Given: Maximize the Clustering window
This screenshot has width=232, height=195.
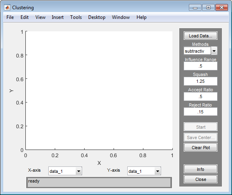Looking at the screenshot, I should click(x=208, y=8).
